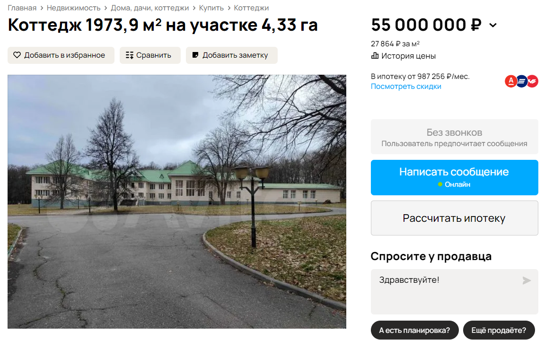Focus the Здравствуйте! message field

(454, 292)
